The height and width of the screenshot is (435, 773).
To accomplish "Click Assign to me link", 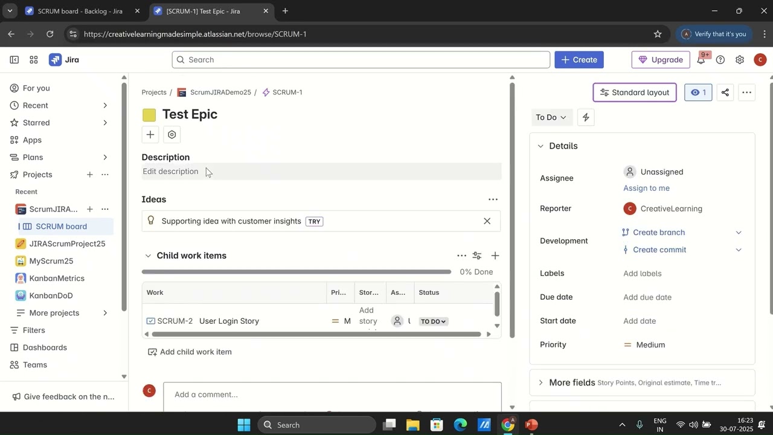I will point(646,188).
